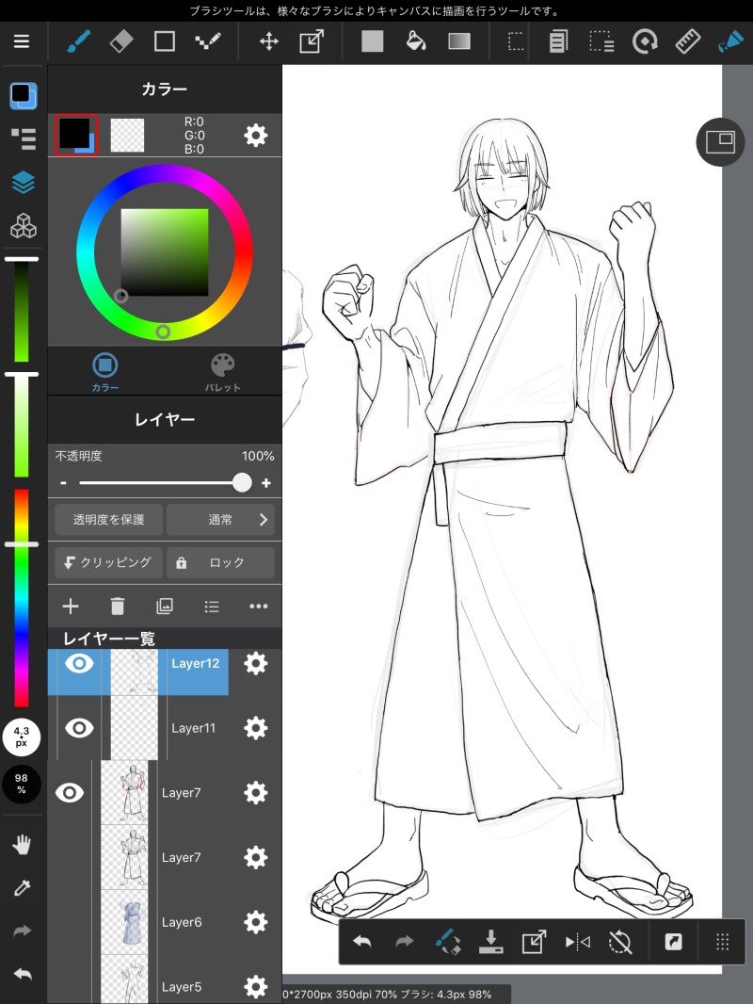
Task: Open Layer12 settings gear
Action: coord(256,663)
